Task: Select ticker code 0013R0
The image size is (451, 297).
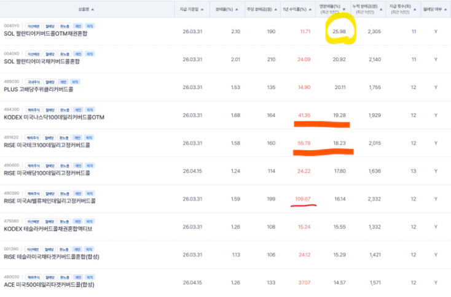Action: pos(11,249)
